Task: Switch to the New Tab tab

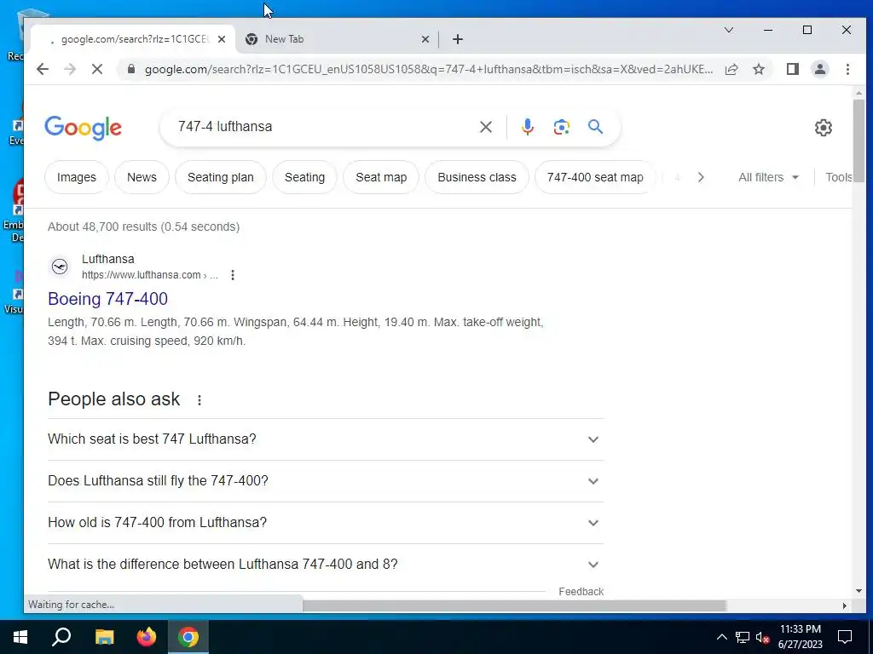Action: (x=338, y=39)
